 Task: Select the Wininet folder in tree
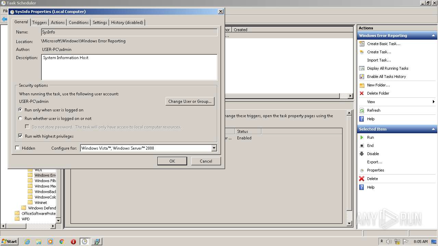click(x=41, y=203)
